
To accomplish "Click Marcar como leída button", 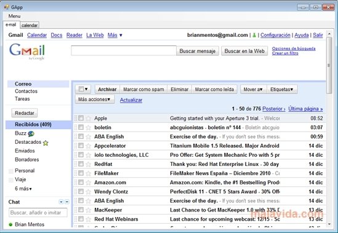I will click(x=214, y=89).
